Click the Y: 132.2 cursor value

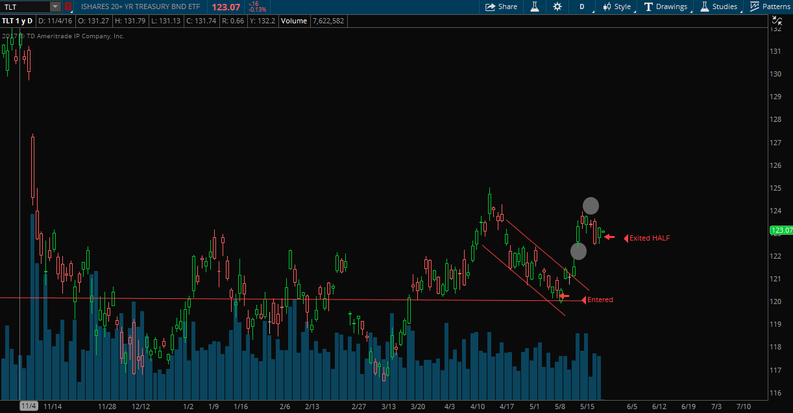pos(262,21)
